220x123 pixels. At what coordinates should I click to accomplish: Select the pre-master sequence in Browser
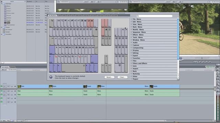pos(9,30)
